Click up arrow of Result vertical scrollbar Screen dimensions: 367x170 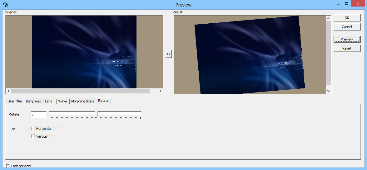[x=328, y=18]
